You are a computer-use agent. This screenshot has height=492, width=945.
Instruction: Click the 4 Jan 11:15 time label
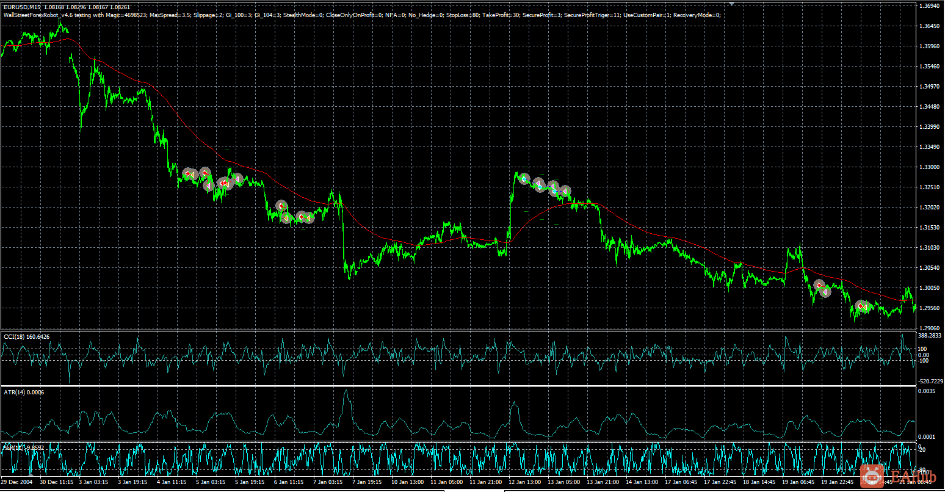pyautogui.click(x=172, y=482)
